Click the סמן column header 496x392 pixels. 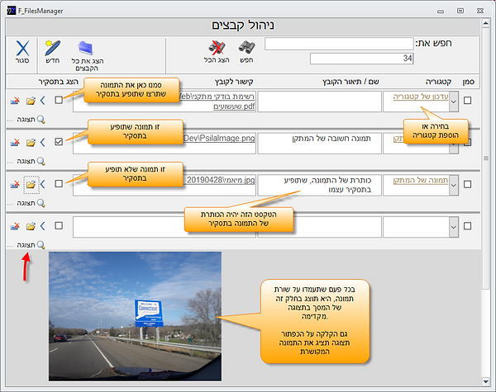pyautogui.click(x=469, y=82)
